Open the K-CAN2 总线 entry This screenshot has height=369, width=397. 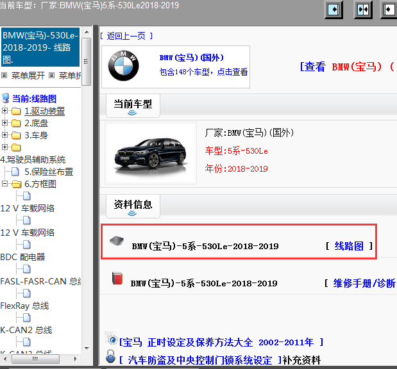26,330
